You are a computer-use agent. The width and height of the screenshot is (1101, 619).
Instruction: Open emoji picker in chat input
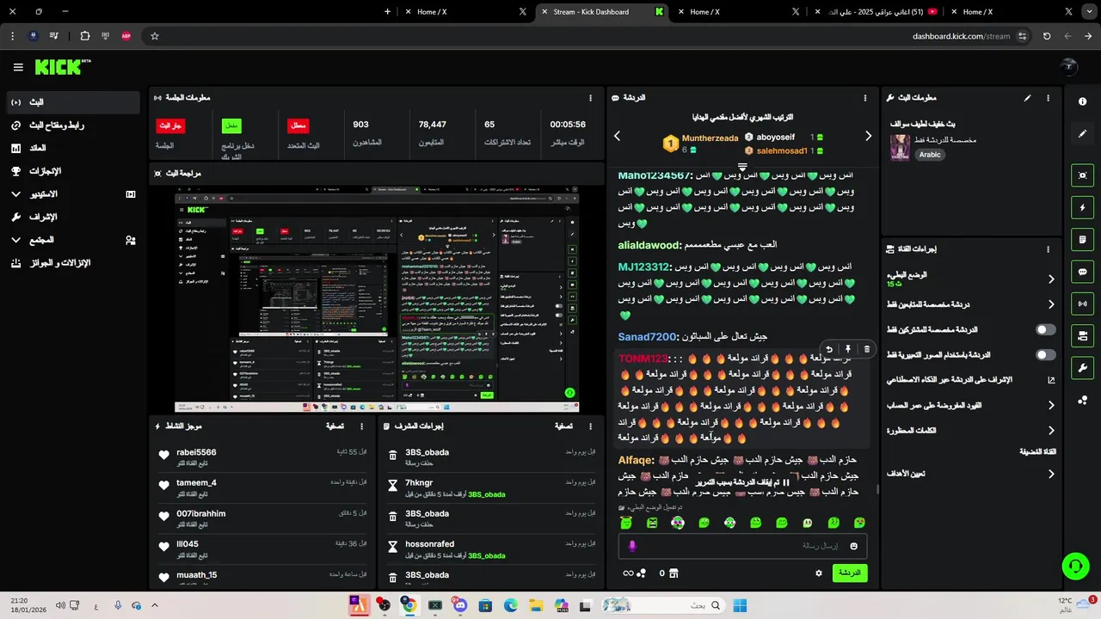[853, 546]
